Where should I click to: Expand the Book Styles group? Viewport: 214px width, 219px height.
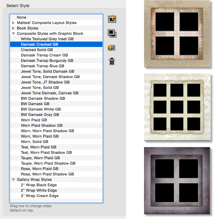14,28
